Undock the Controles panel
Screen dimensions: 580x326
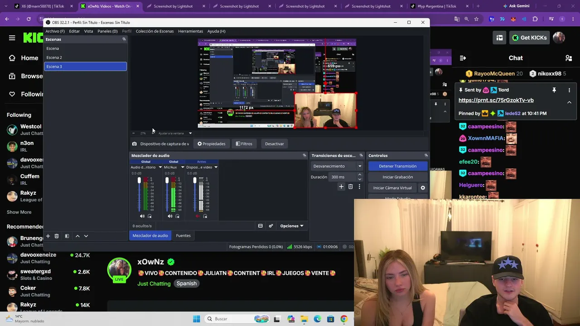[x=426, y=155]
